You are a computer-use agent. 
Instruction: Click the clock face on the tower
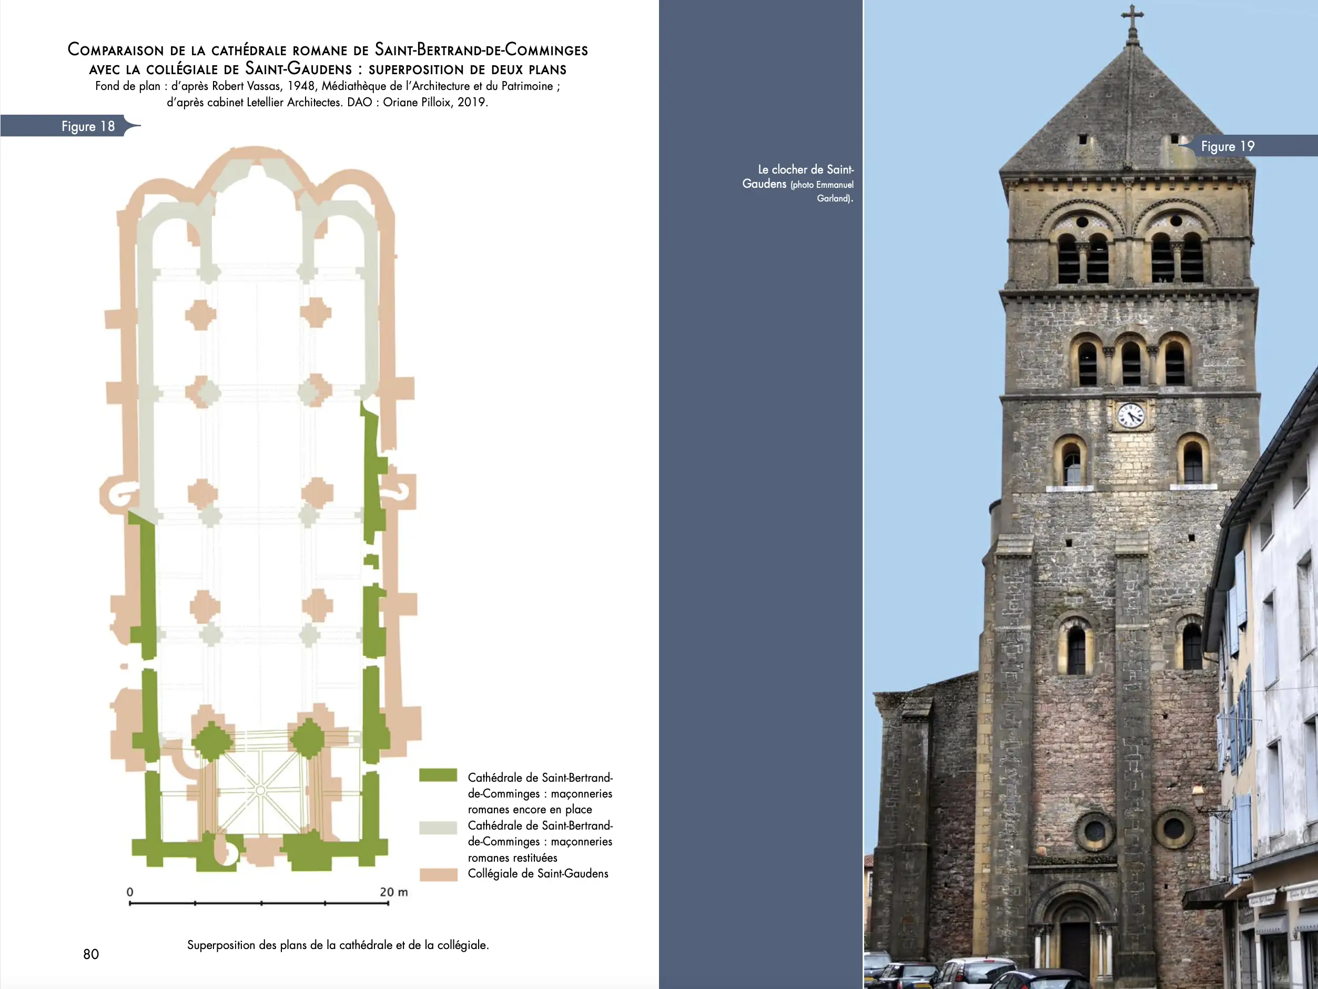[x=1130, y=415]
